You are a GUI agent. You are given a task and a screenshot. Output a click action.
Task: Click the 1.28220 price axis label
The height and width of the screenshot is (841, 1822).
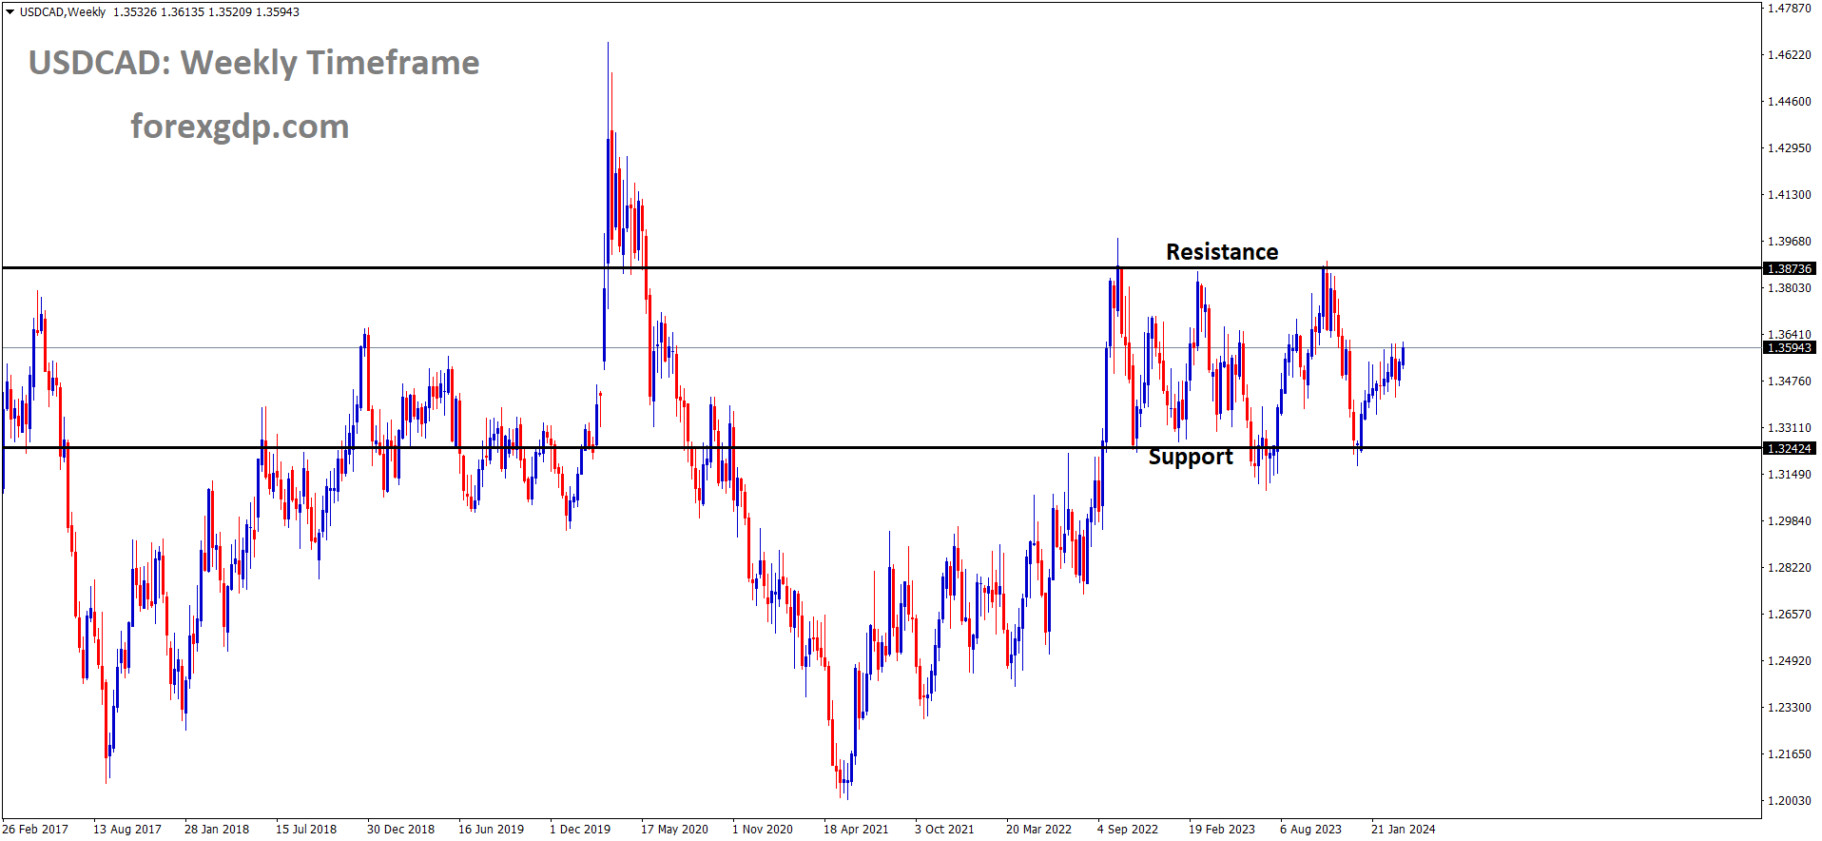[x=1789, y=568]
